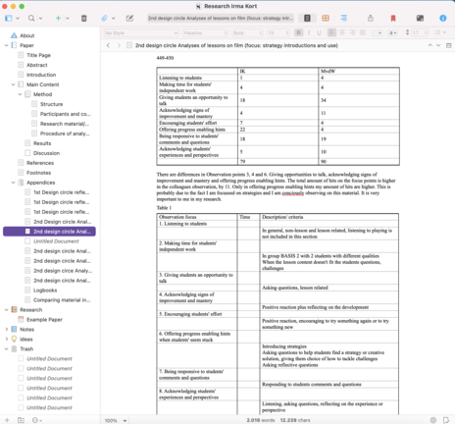
Task: Click the add item plus in binder footer
Action: (x=7, y=420)
